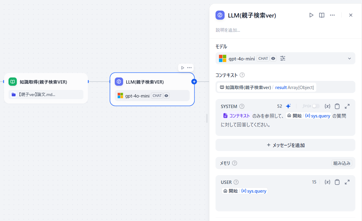
Task: Click the LLM node icon in panel title
Action: coord(220,15)
